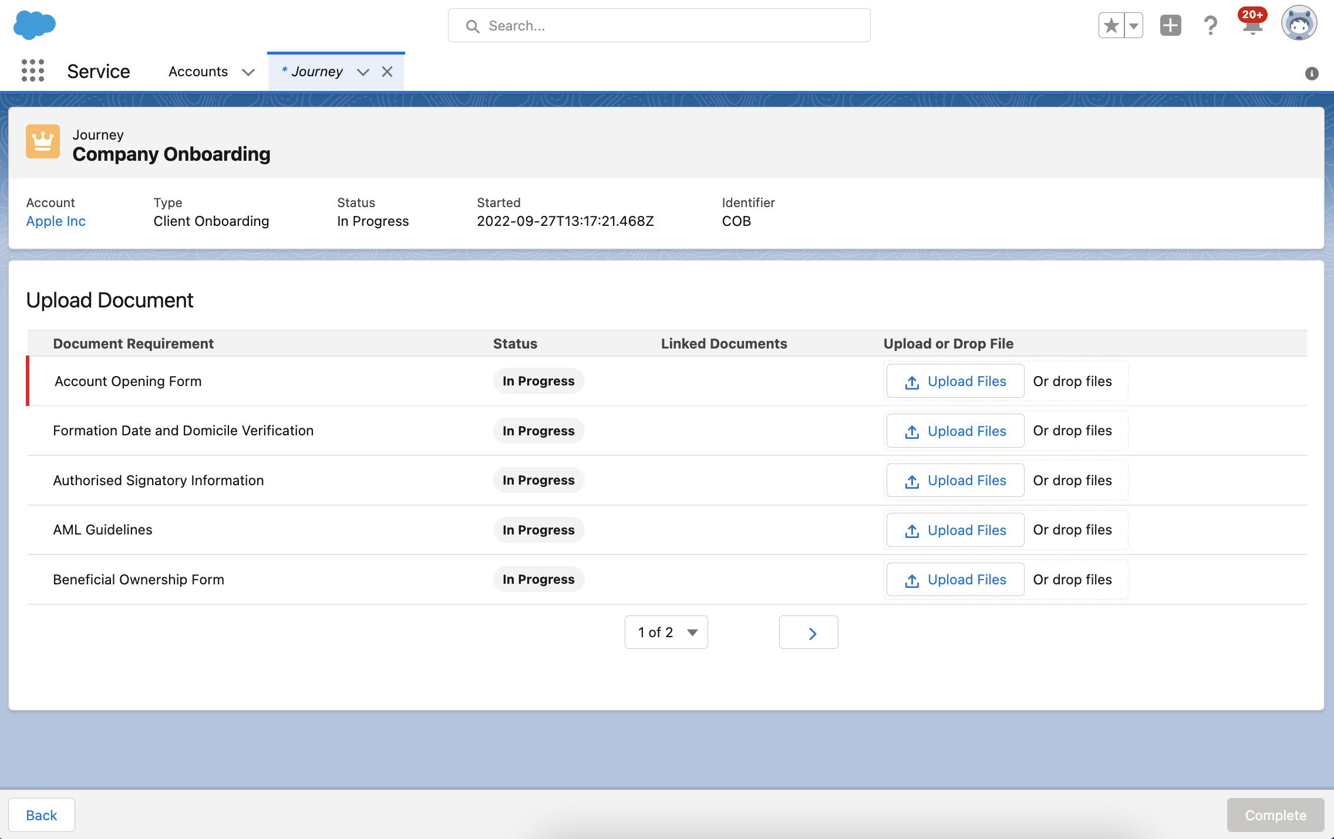Open the Notifications bell icon
This screenshot has height=839, width=1334.
(x=1252, y=26)
